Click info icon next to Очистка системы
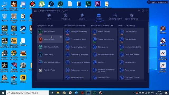 pos(134,26)
